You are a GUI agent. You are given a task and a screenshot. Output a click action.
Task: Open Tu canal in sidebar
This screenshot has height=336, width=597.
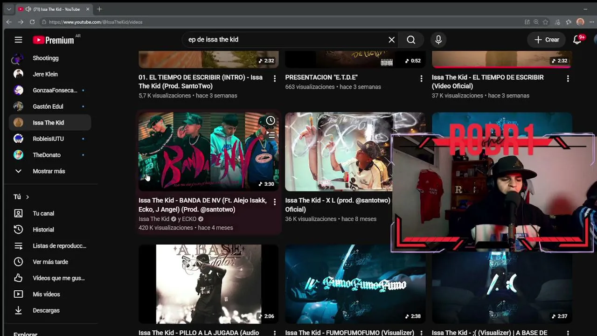[50, 213]
